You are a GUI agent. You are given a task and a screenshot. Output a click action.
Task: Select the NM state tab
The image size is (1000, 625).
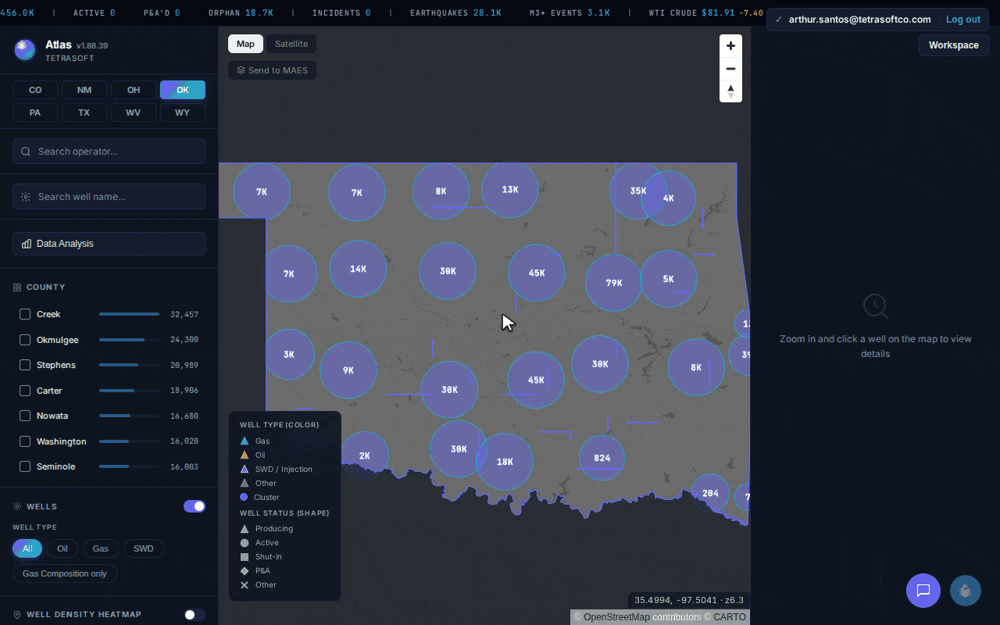click(84, 90)
